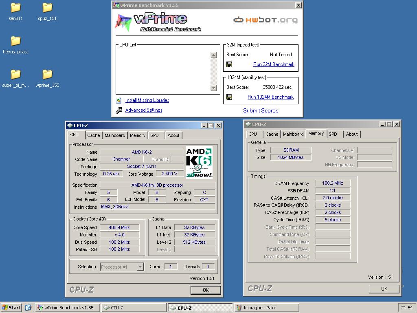Expand the Processor #1 selection dropdown

coord(140,267)
